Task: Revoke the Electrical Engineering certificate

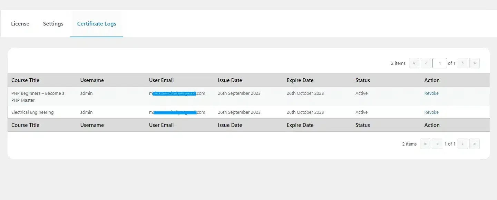Action: click(431, 112)
